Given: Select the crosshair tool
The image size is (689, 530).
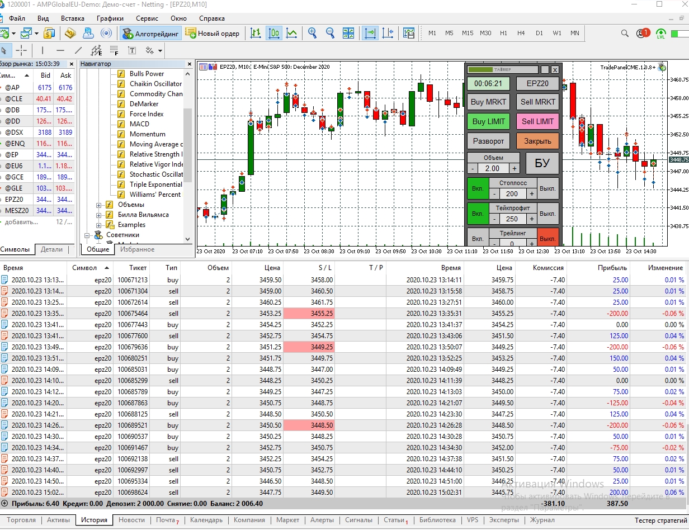Looking at the screenshot, I should 21,50.
